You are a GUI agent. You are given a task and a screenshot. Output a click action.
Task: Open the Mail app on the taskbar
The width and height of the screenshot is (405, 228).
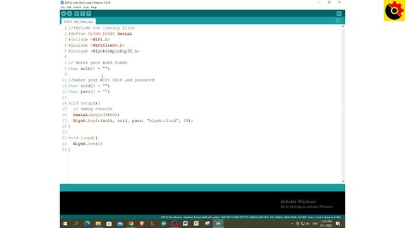point(120,224)
